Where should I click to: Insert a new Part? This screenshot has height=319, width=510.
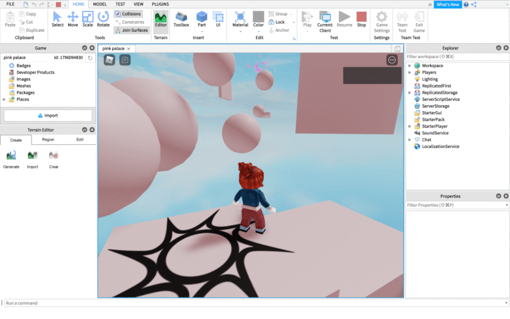click(x=202, y=19)
